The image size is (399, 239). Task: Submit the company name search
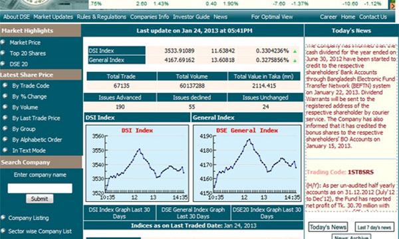tap(40, 199)
